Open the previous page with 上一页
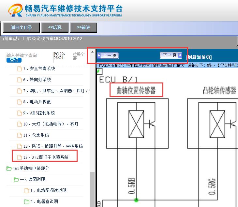238x207 pixels. (x=108, y=55)
